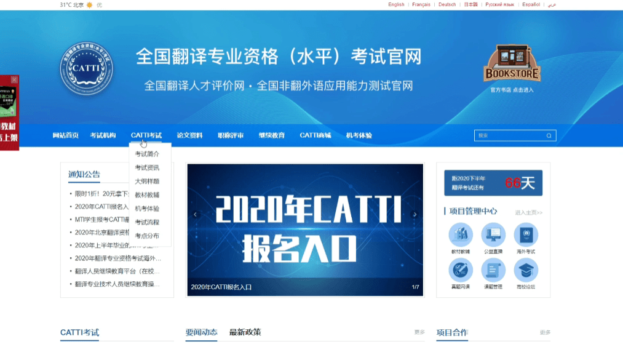Switch site language to 日本語

[x=471, y=5]
